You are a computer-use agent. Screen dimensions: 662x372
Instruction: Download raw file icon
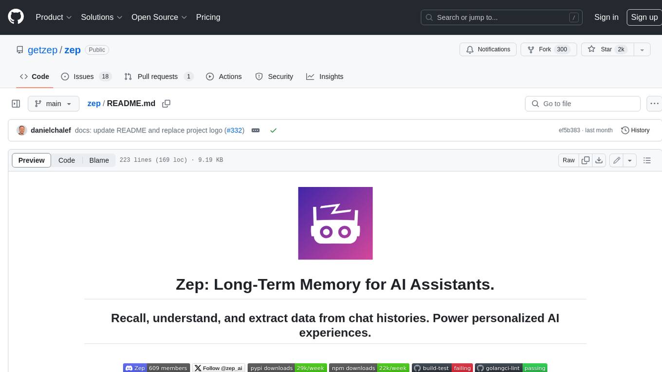[599, 160]
